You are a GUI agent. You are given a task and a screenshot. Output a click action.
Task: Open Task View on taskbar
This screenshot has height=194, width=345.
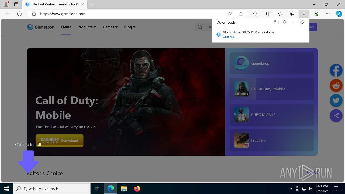[97, 189]
